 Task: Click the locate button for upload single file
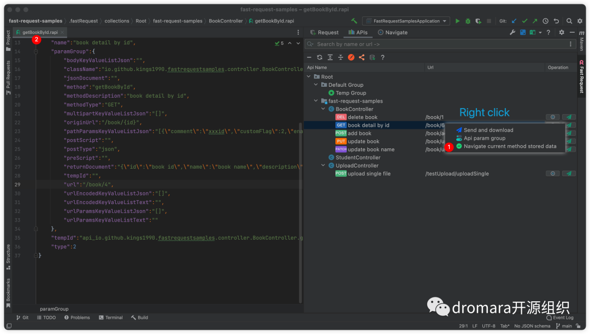pos(553,174)
